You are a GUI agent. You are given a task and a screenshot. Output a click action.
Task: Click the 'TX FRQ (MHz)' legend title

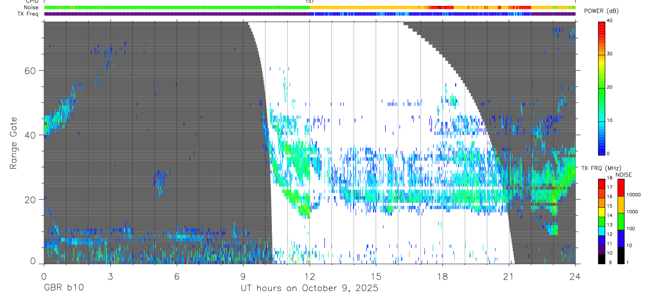pyautogui.click(x=601, y=168)
